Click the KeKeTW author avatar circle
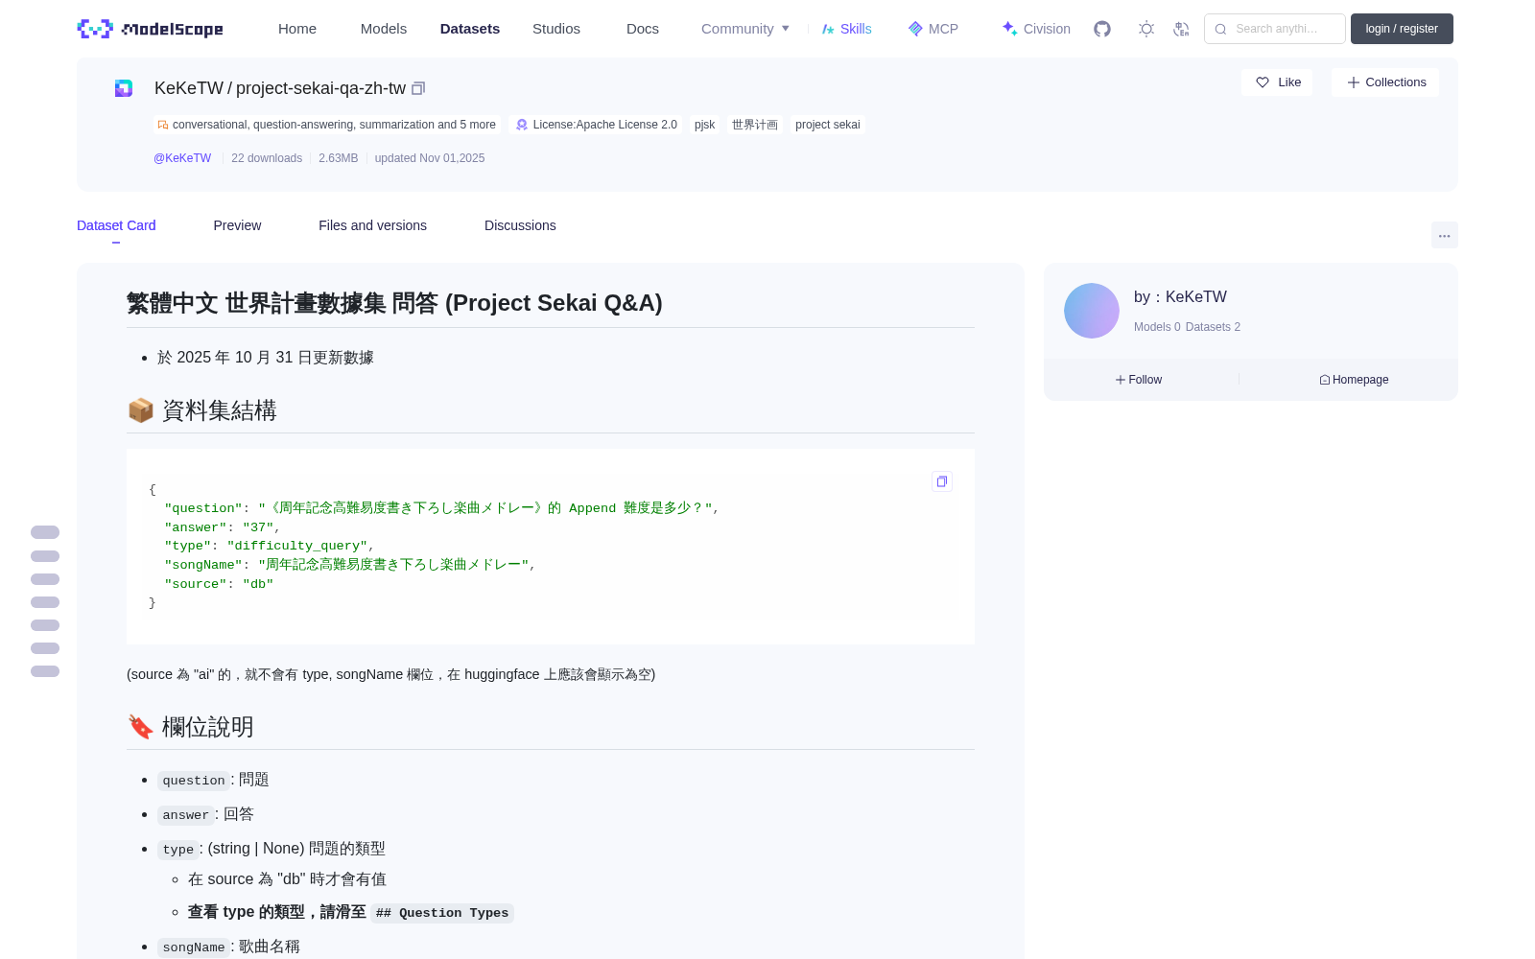Image resolution: width=1535 pixels, height=959 pixels. (x=1092, y=311)
